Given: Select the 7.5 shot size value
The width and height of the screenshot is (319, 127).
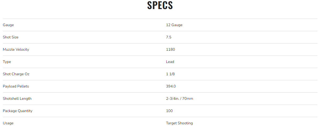Looking at the screenshot, I should pos(169,37).
